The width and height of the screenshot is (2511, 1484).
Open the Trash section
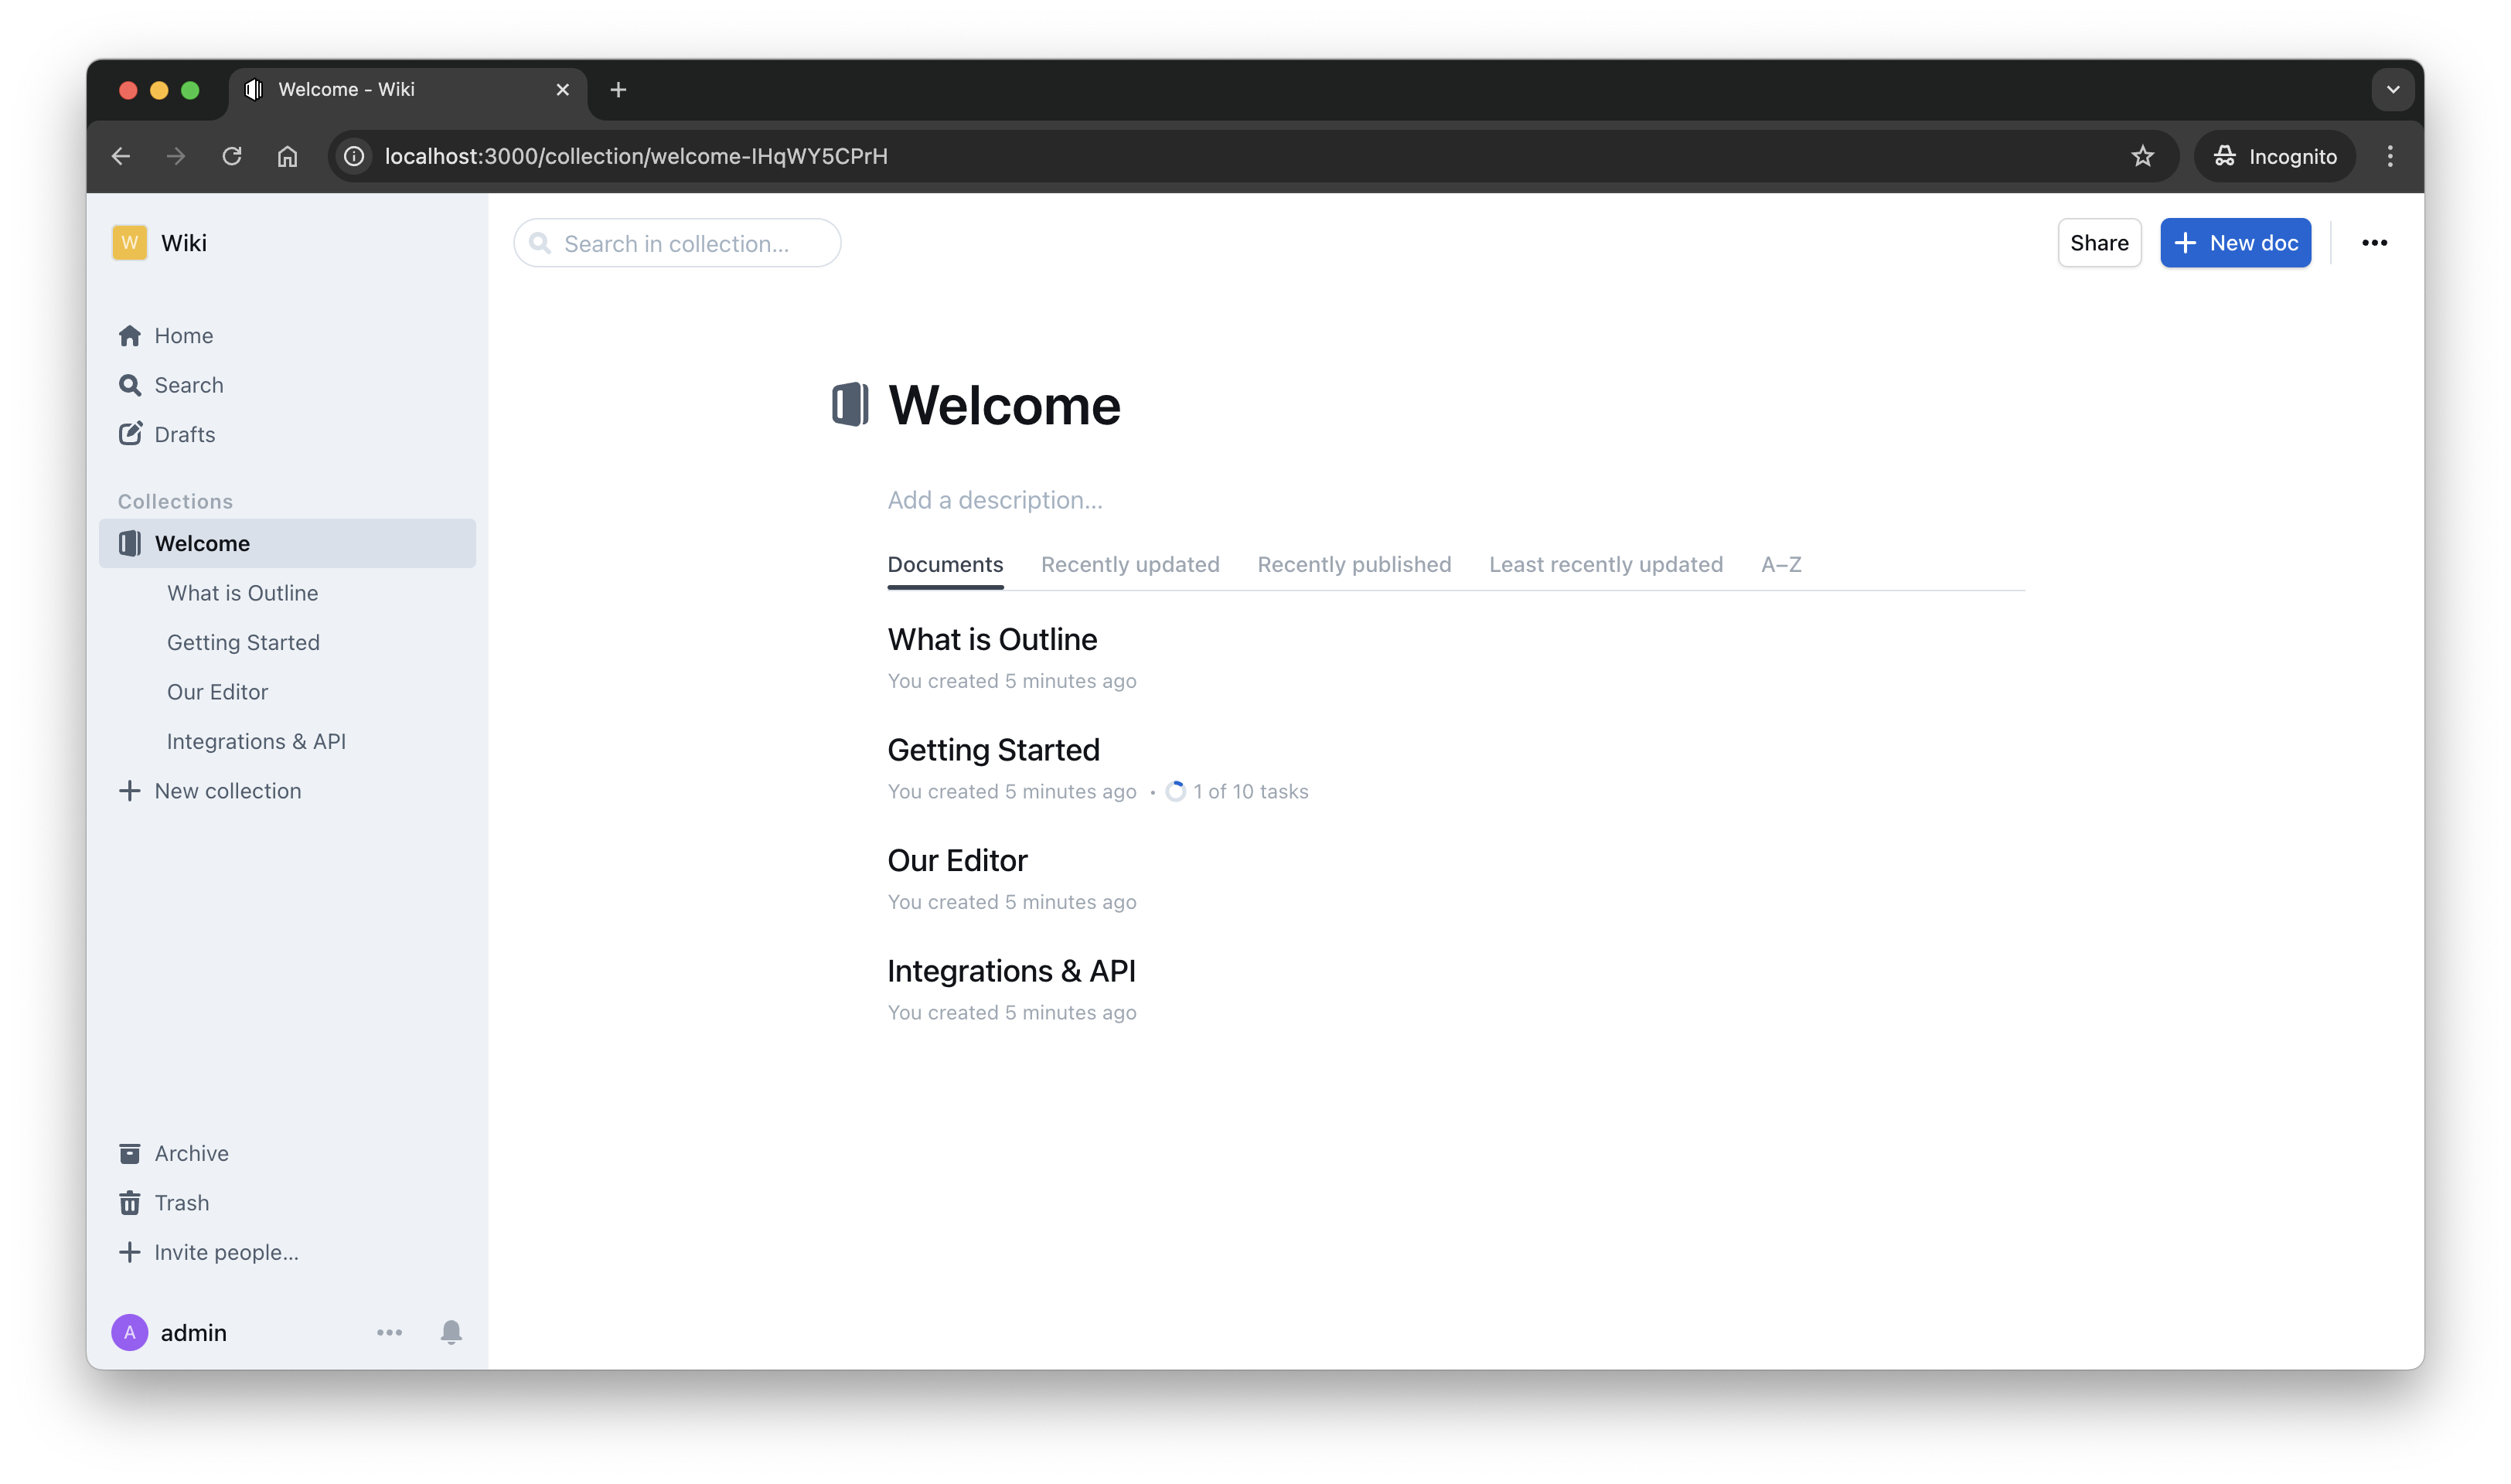click(x=131, y=1202)
